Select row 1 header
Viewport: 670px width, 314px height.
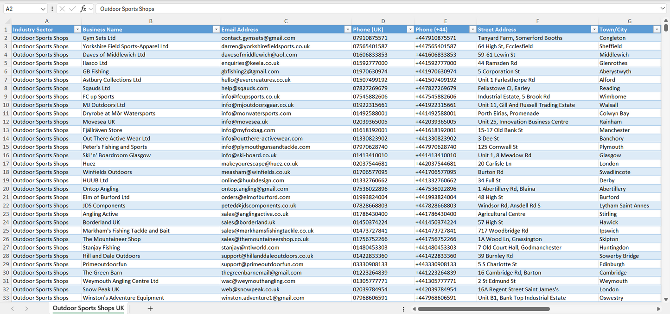point(6,30)
